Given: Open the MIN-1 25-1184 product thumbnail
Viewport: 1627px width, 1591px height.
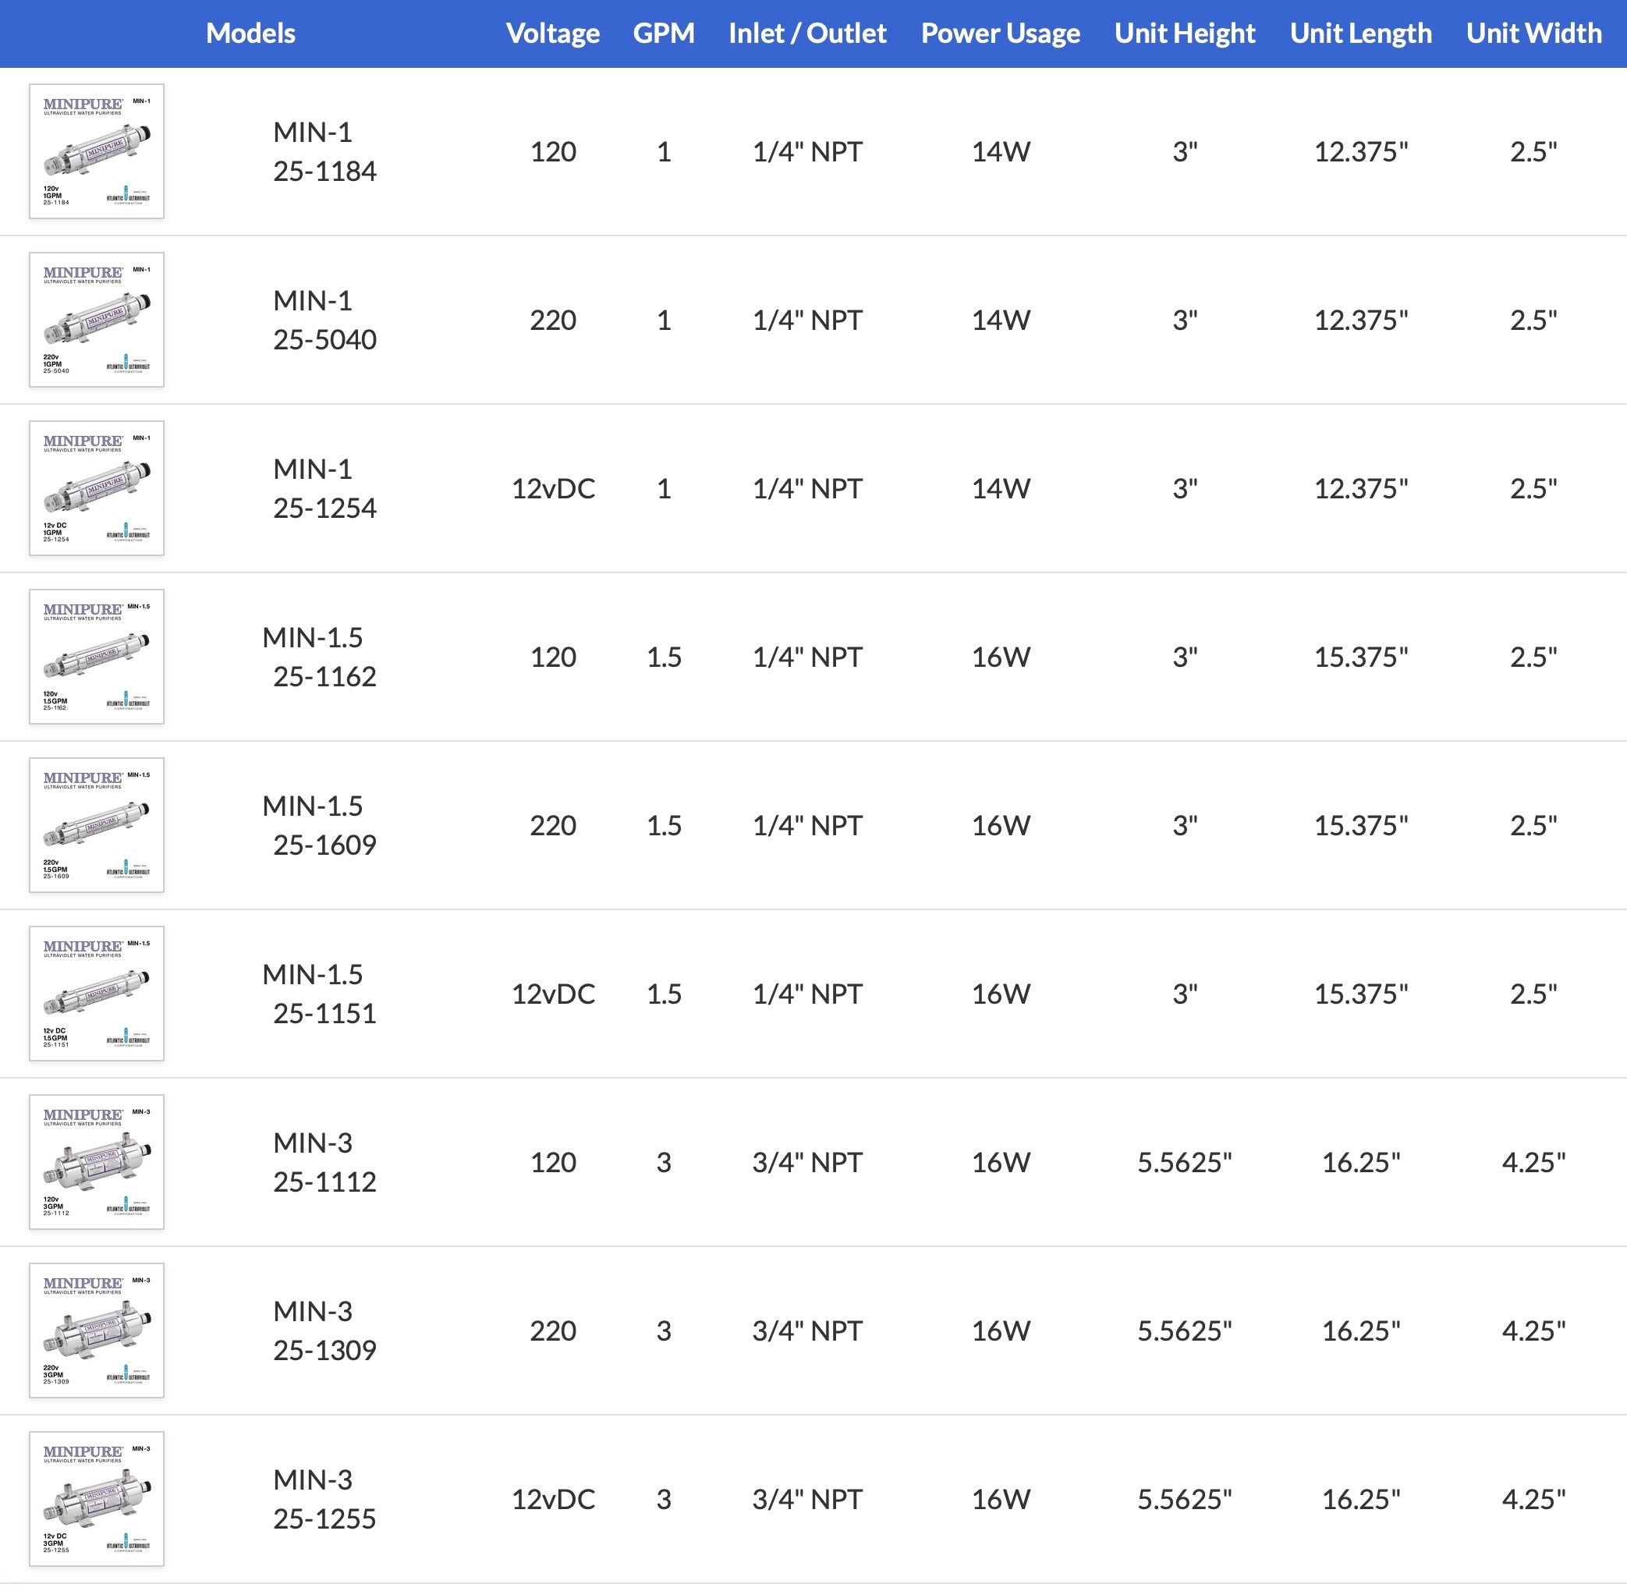Looking at the screenshot, I should pyautogui.click(x=96, y=151).
